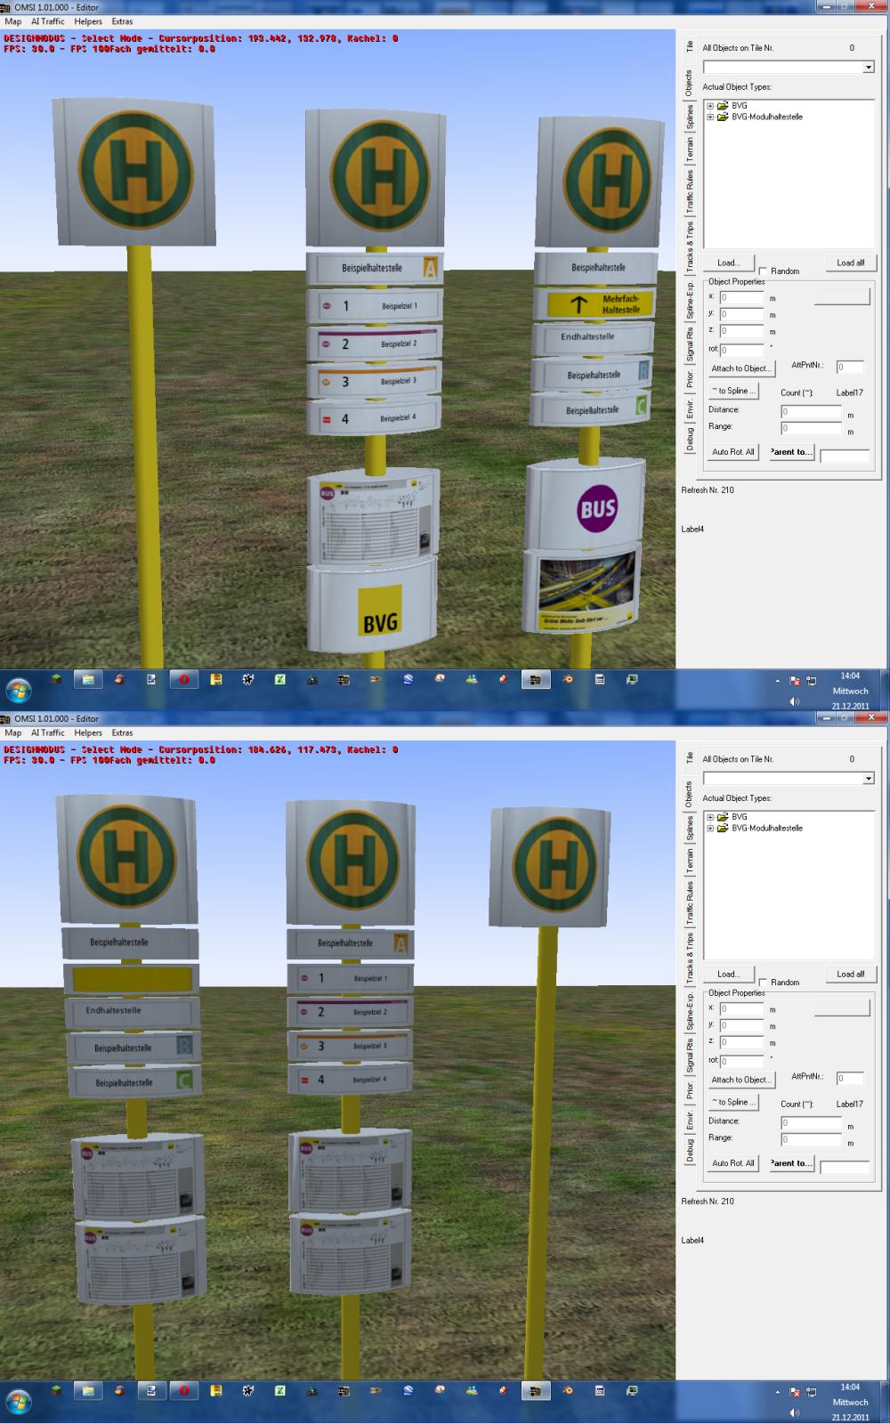
Task: Switch to the Splines tab in upper window
Action: click(689, 117)
